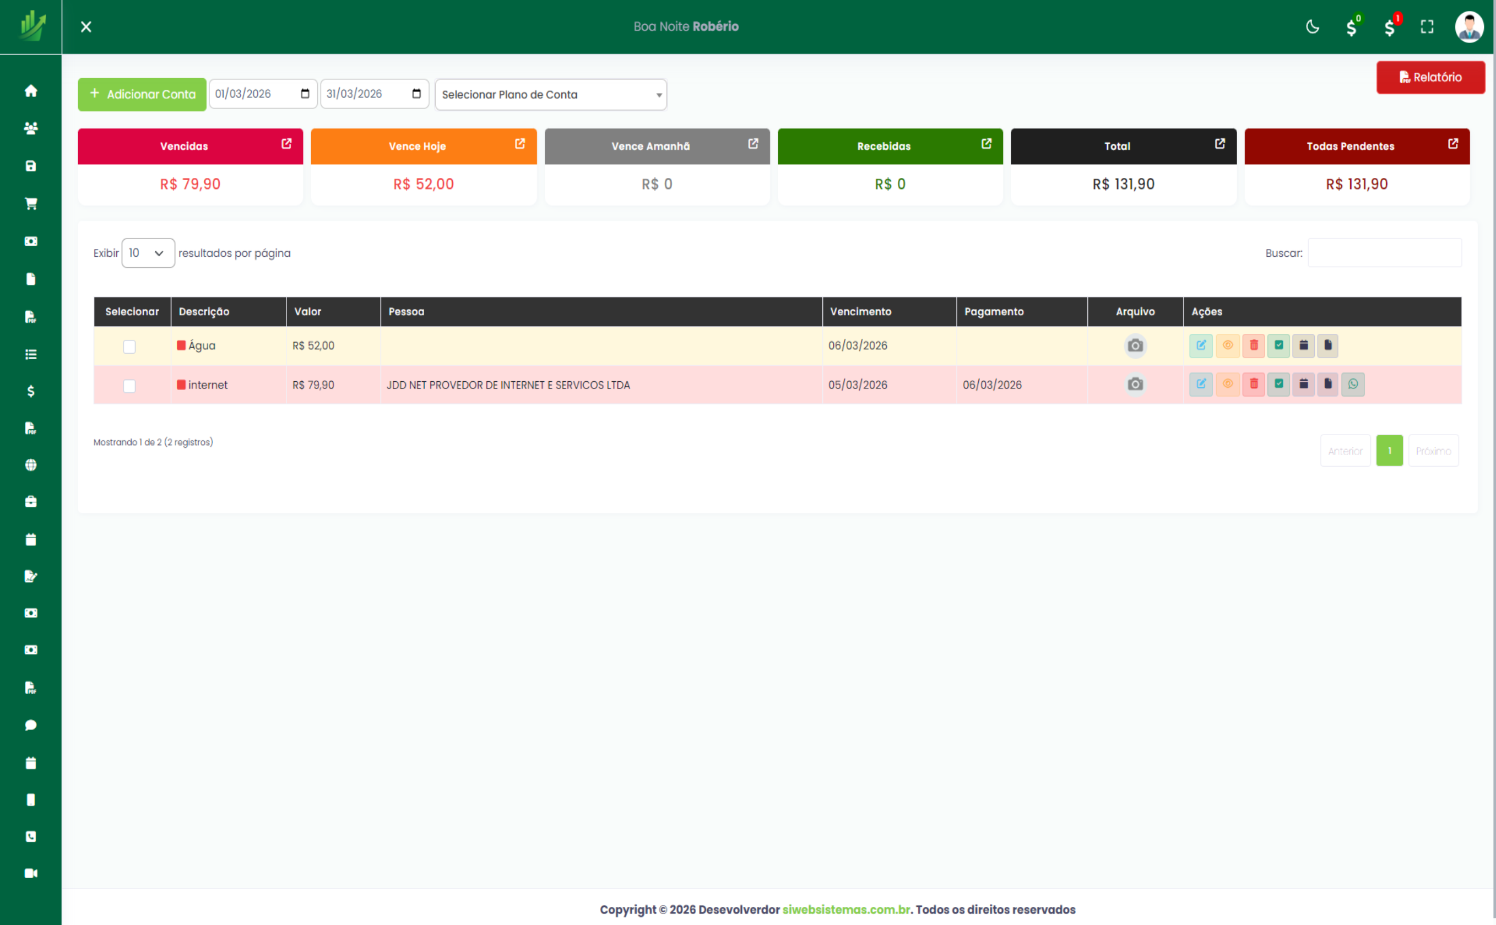Edit the internet account entry
The height and width of the screenshot is (925, 1496).
1201,384
